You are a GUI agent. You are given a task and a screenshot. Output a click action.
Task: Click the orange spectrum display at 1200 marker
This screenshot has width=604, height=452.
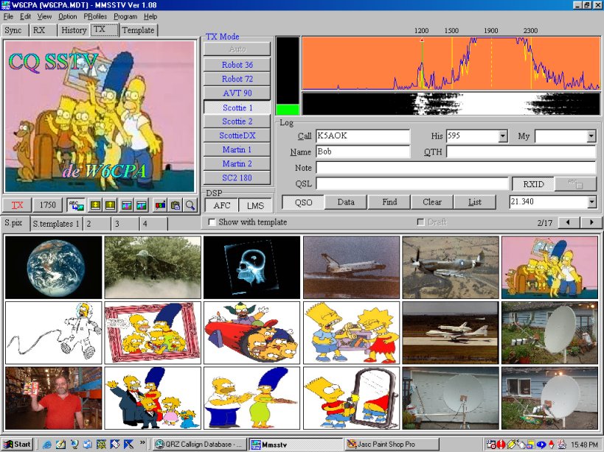421,63
